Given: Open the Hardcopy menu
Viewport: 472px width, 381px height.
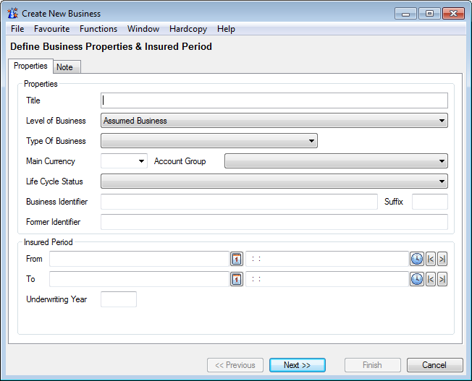Looking at the screenshot, I should [x=187, y=29].
